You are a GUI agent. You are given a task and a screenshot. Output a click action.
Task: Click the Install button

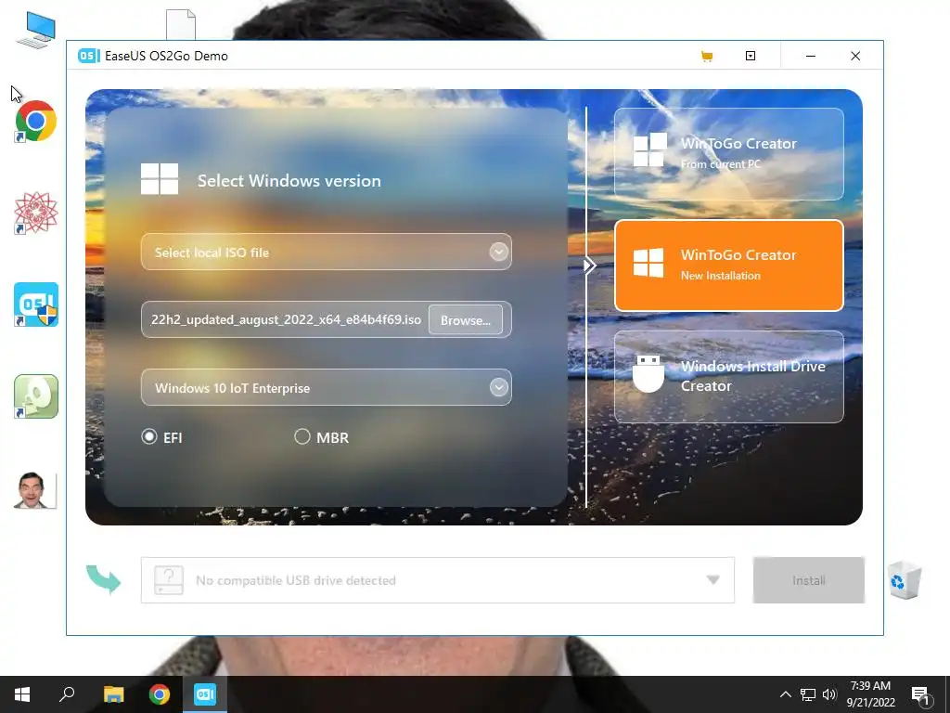[x=808, y=580]
